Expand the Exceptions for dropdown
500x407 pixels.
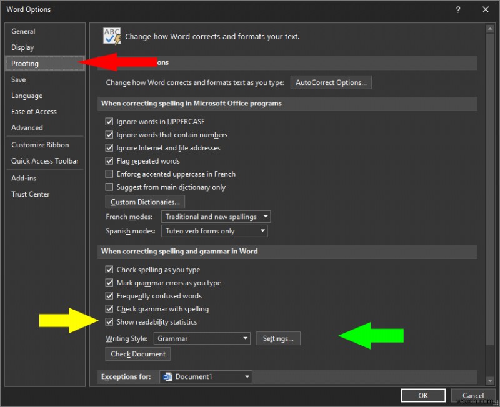pos(248,376)
